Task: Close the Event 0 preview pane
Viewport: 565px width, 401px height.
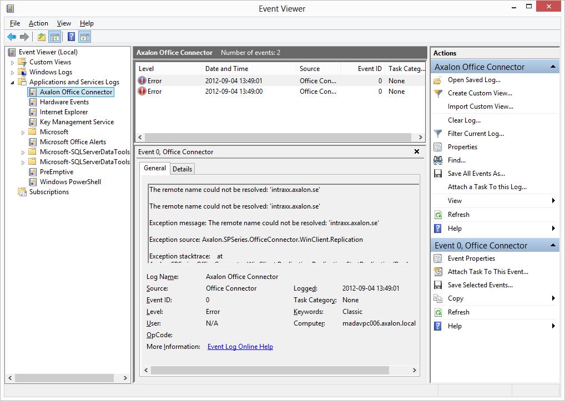Action: (x=417, y=151)
